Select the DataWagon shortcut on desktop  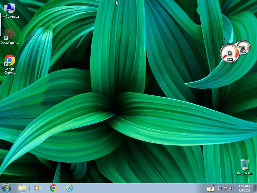10,36
